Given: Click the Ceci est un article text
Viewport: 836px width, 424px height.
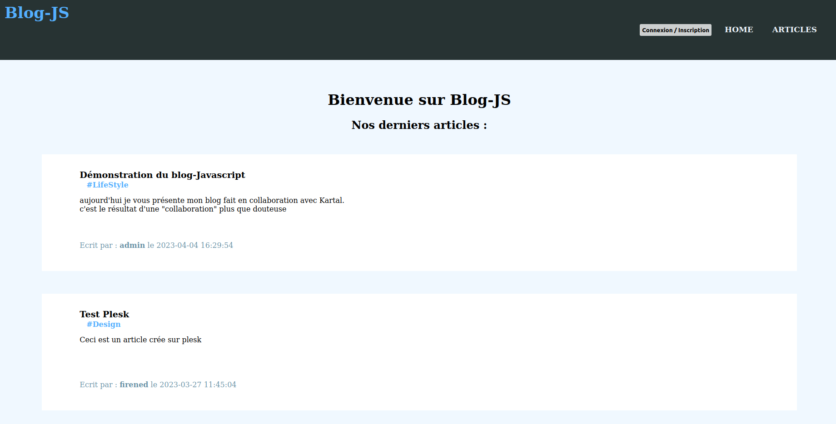Looking at the screenshot, I should coord(140,340).
